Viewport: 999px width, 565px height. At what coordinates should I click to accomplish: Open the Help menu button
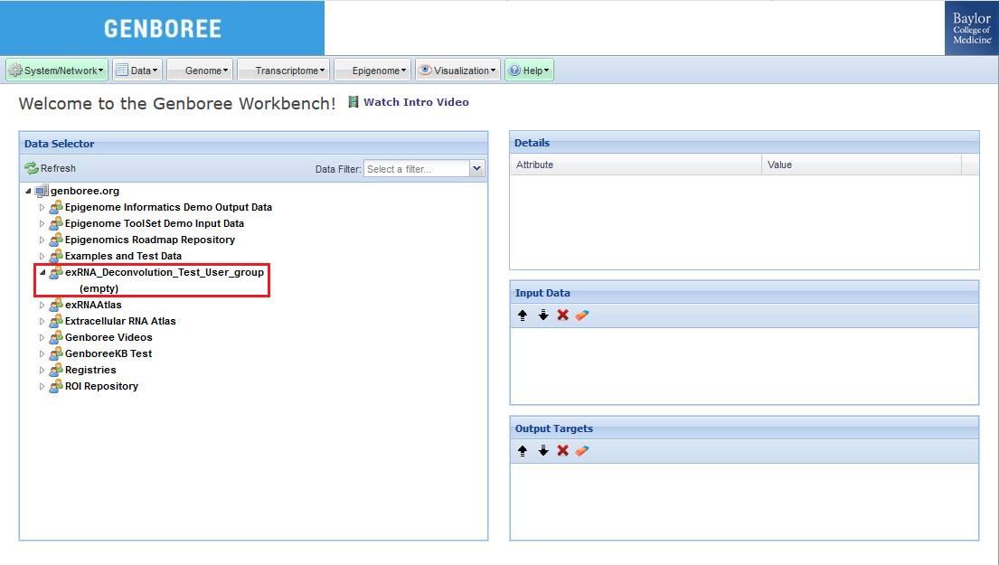tap(529, 71)
